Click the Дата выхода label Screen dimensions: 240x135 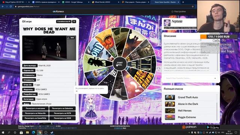click(30, 66)
